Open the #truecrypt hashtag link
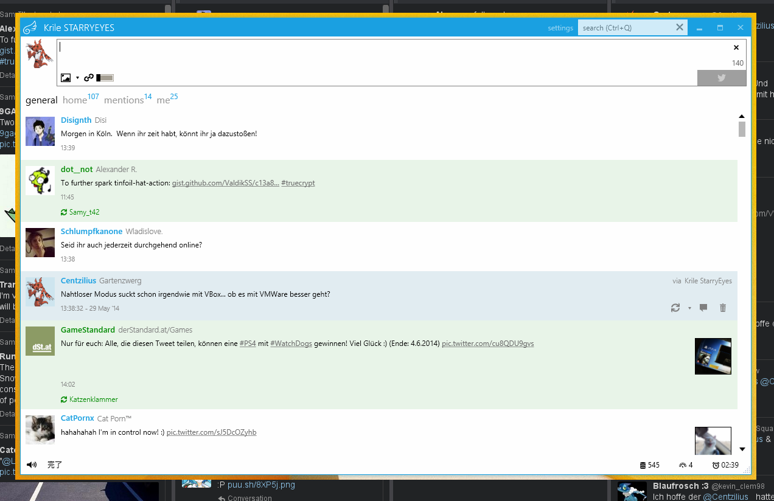The width and height of the screenshot is (774, 501). [298, 183]
